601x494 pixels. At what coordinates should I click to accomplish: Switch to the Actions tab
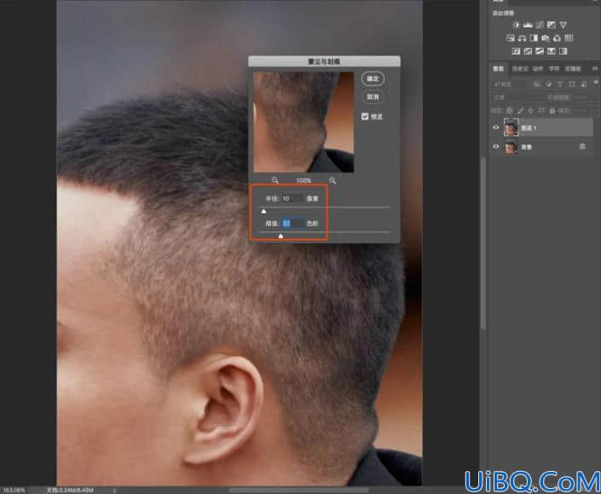538,68
